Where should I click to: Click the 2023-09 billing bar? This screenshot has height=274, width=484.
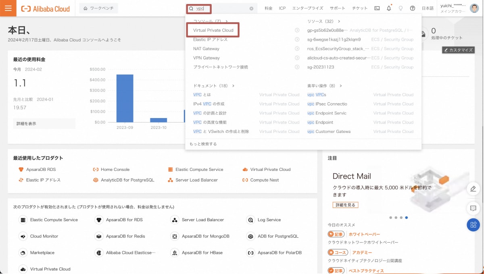pos(125,98)
